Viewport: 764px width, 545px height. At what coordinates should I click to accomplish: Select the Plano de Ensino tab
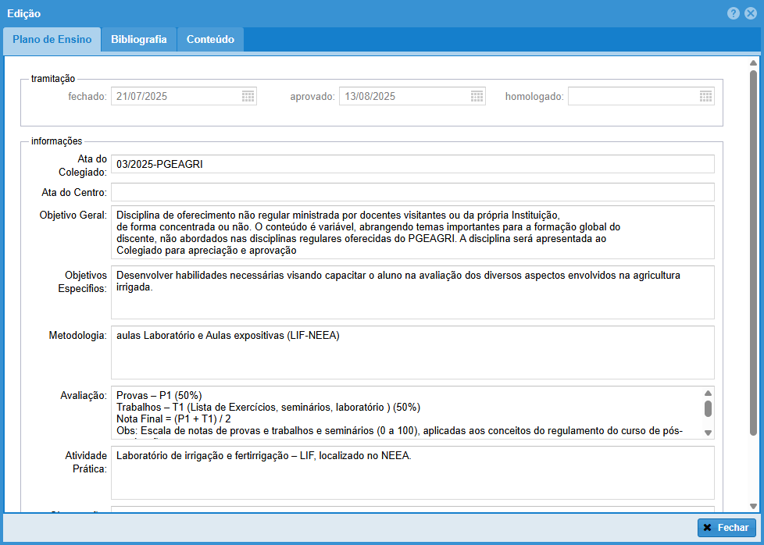pyautogui.click(x=52, y=40)
